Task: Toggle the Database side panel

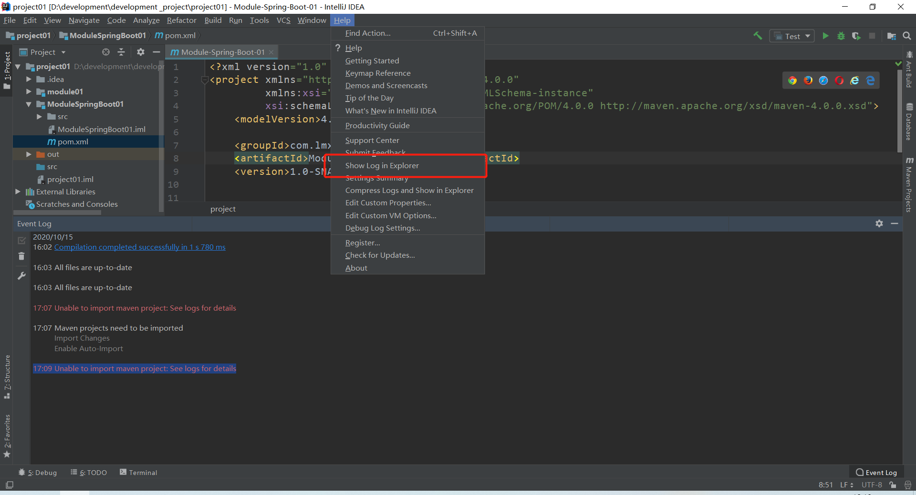Action: (909, 122)
